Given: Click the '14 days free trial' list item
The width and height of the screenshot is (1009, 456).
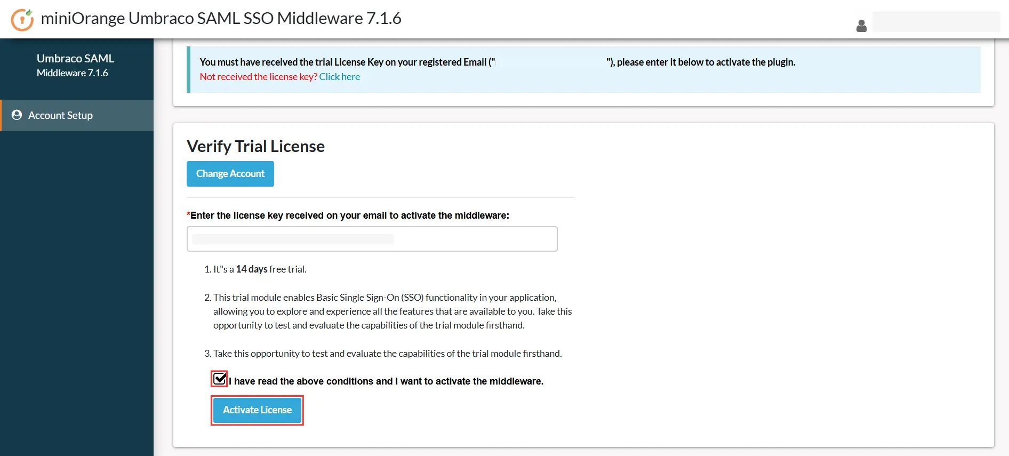Looking at the screenshot, I should tap(260, 269).
